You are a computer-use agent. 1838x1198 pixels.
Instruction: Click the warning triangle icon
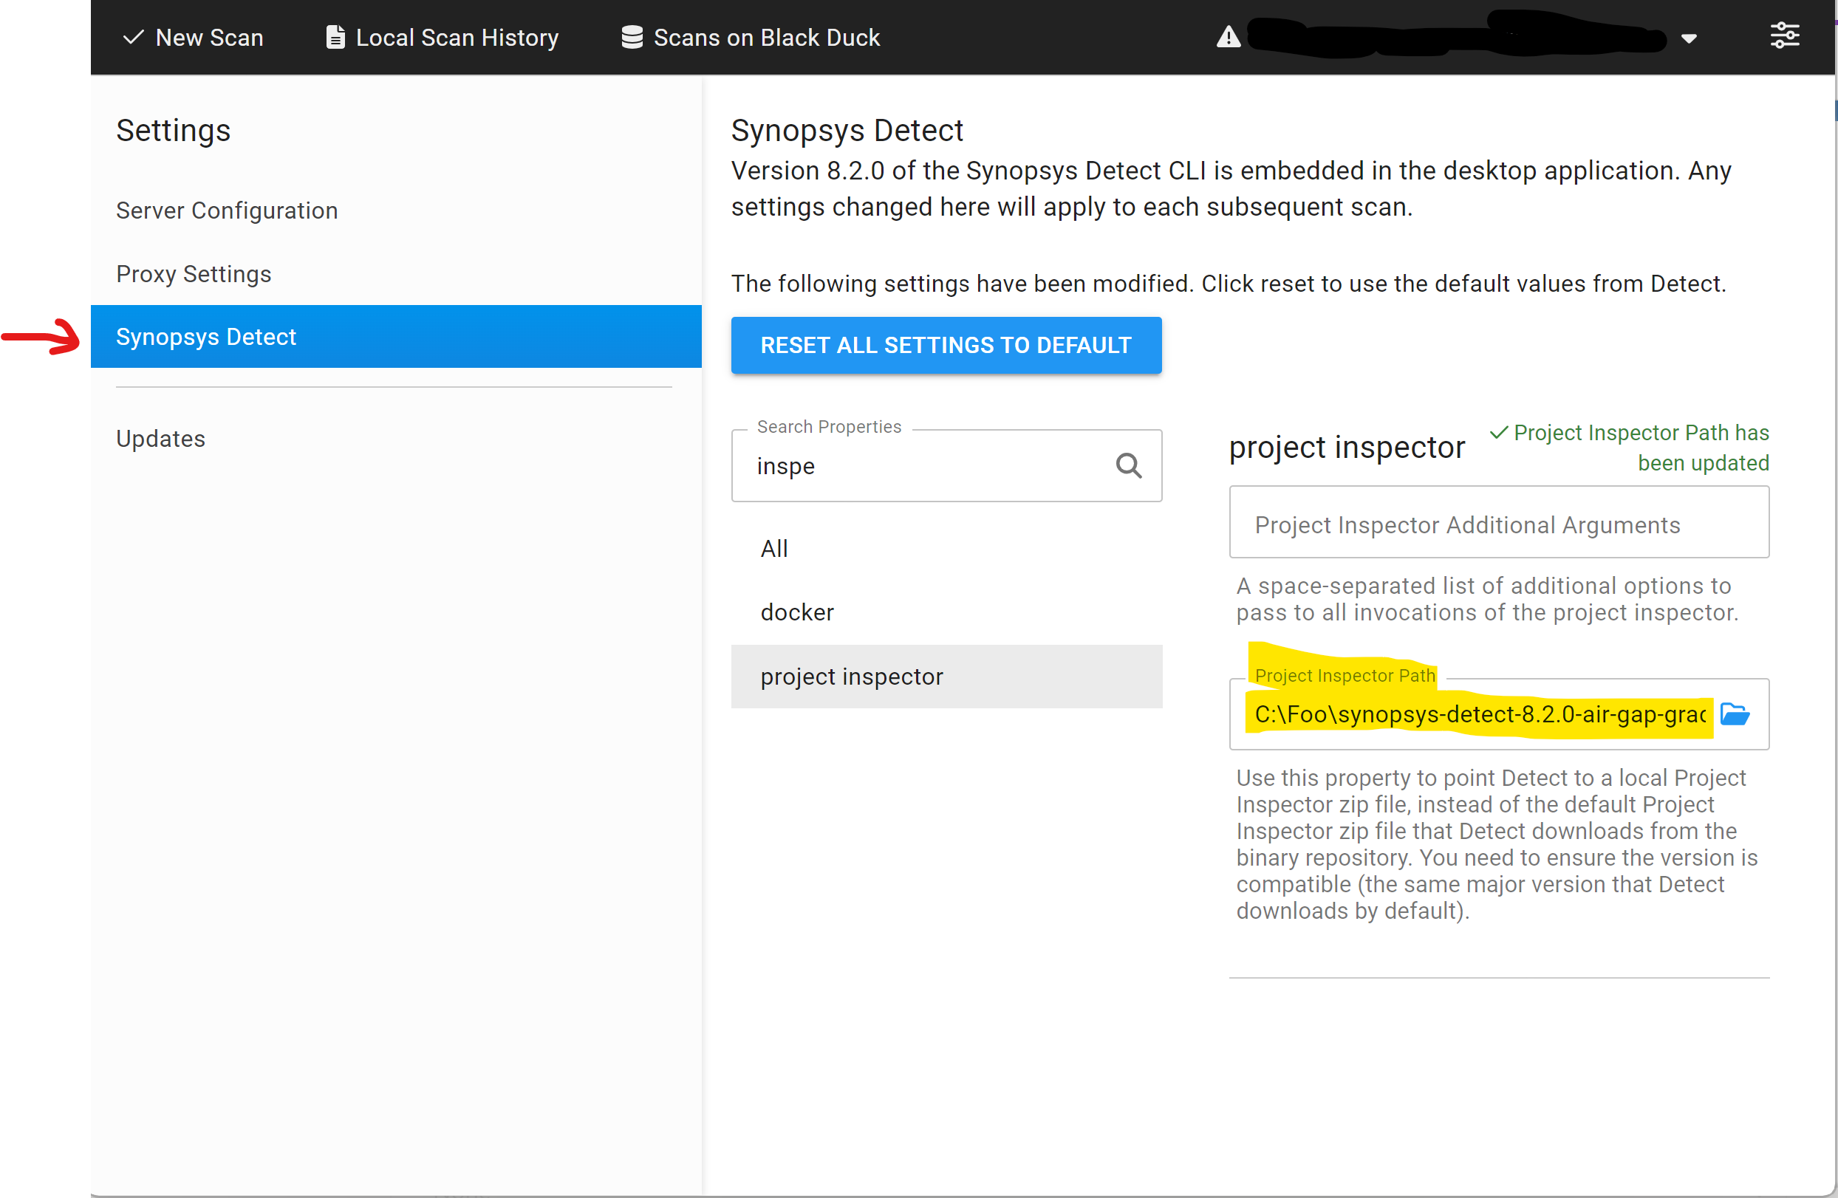pos(1228,37)
